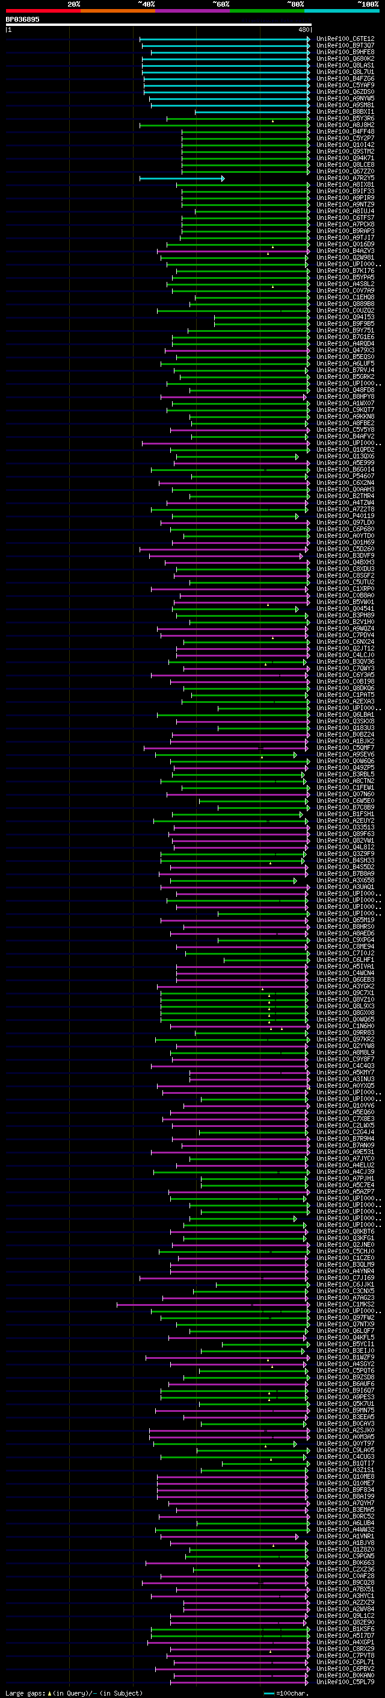Click label UniRef100_Q48FD8
This screenshot has height=1698, width=385.
tap(345, 390)
